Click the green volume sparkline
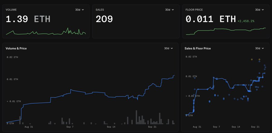 pyautogui.click(x=46, y=31)
